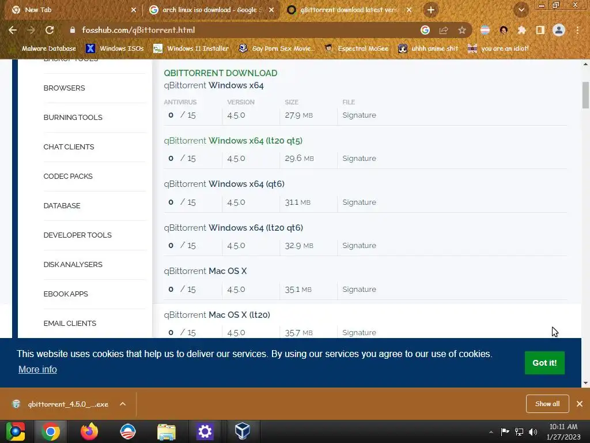Open the tab search dropdown arrow
Viewport: 590px width, 443px height.
pyautogui.click(x=521, y=10)
